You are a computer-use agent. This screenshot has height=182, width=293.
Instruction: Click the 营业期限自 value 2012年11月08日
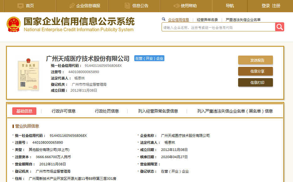coord(52,164)
